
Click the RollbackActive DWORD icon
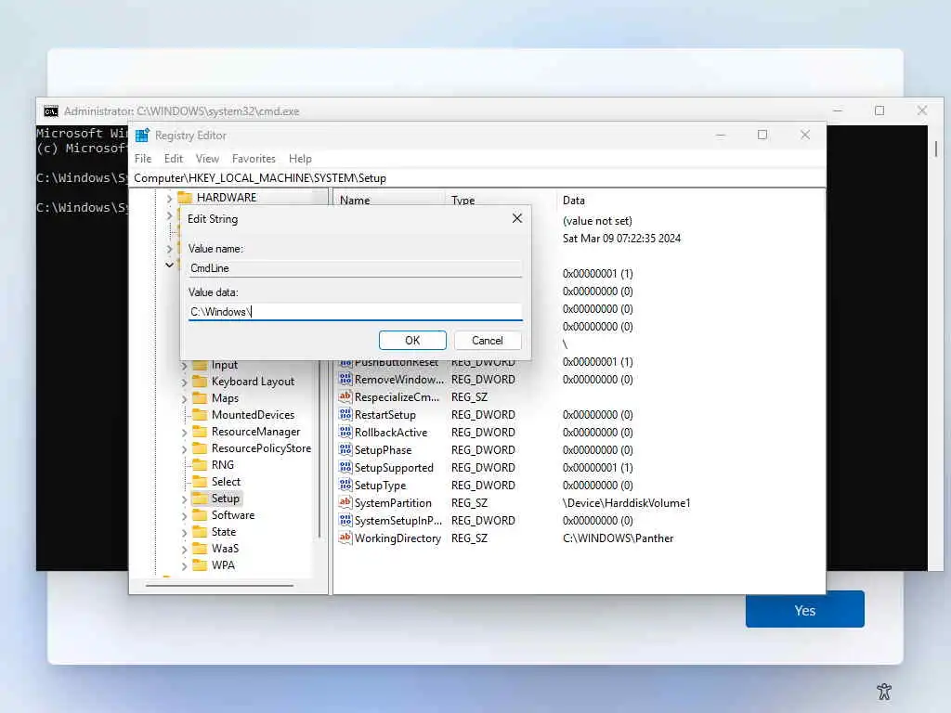(x=345, y=432)
